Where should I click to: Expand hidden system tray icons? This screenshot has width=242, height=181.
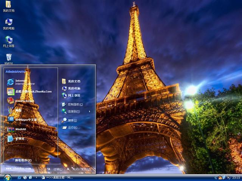(x=216, y=178)
